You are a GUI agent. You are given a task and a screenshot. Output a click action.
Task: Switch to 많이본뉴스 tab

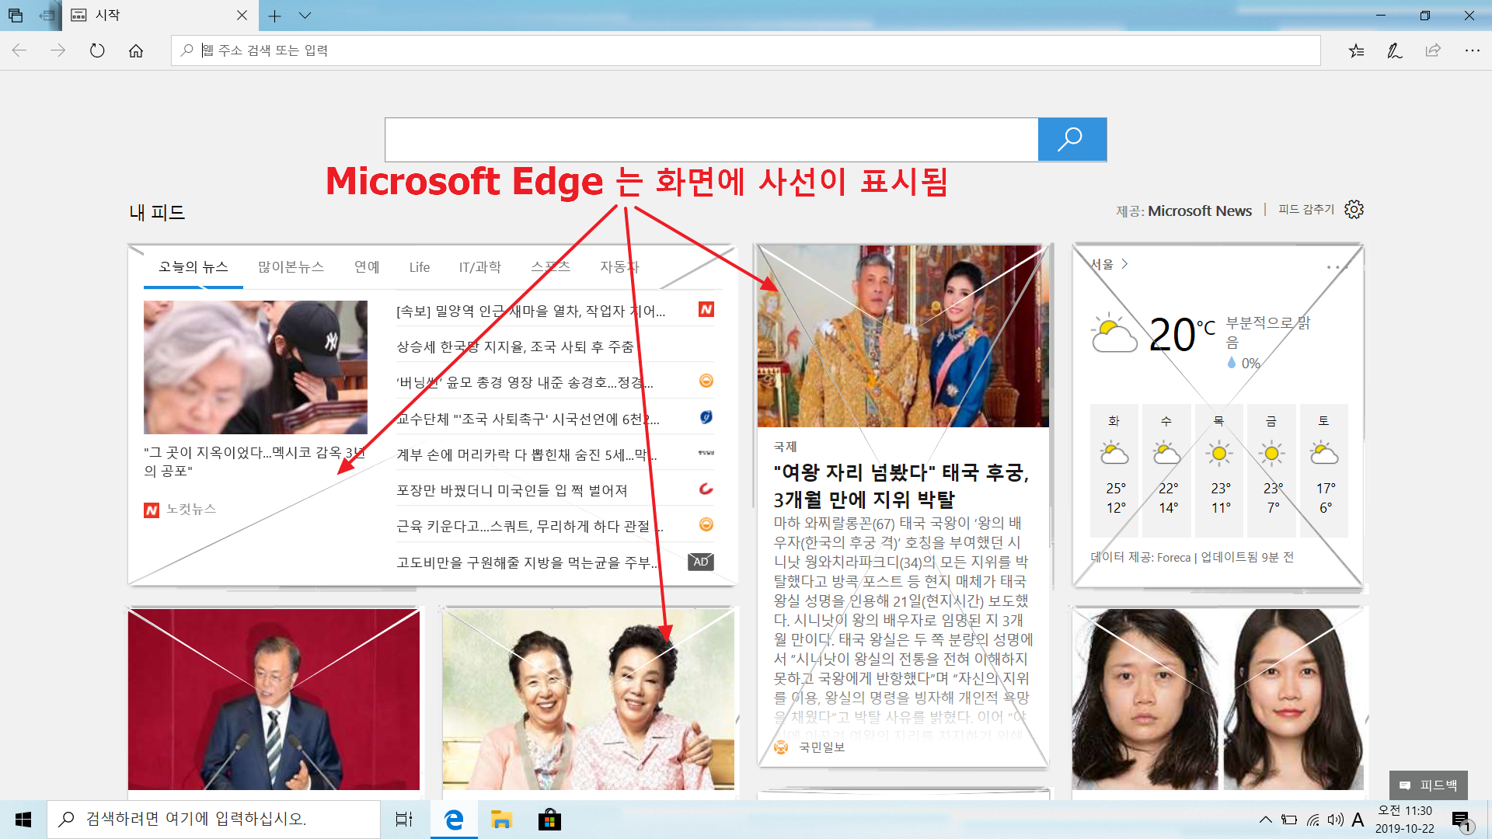point(291,267)
